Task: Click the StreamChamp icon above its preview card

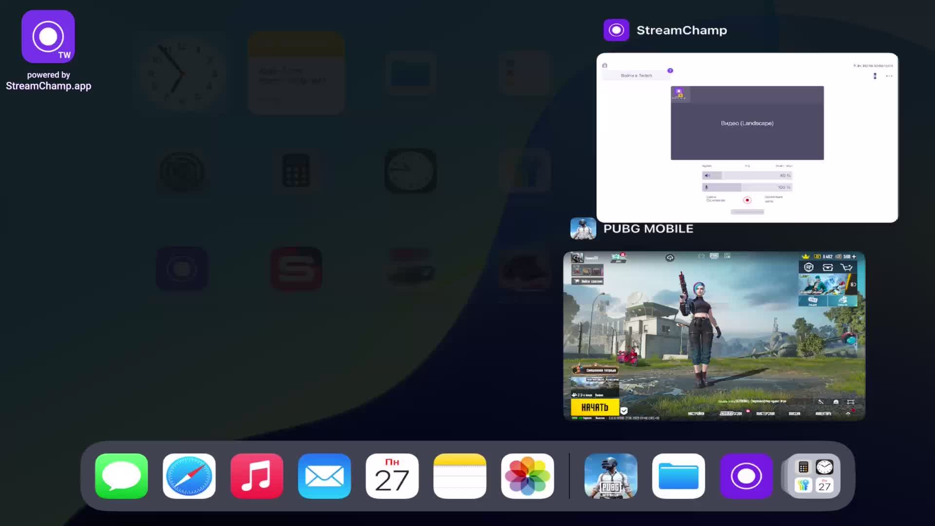Action: [616, 30]
